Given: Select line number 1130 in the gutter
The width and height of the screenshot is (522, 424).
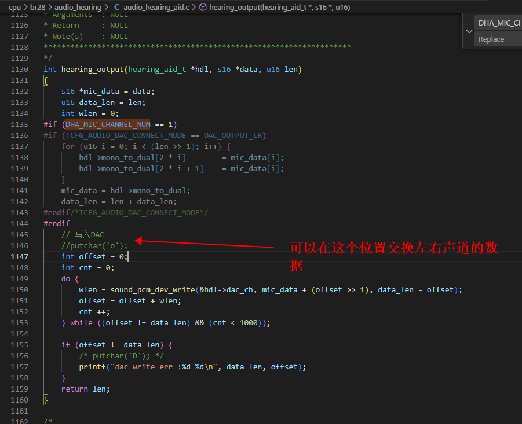Looking at the screenshot, I should pyautogui.click(x=20, y=70).
